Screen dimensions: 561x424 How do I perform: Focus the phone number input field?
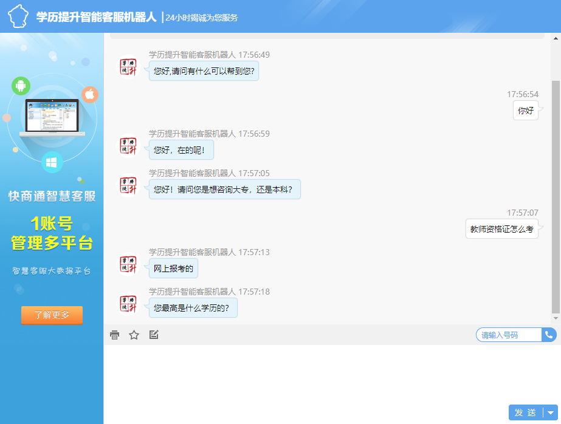508,335
